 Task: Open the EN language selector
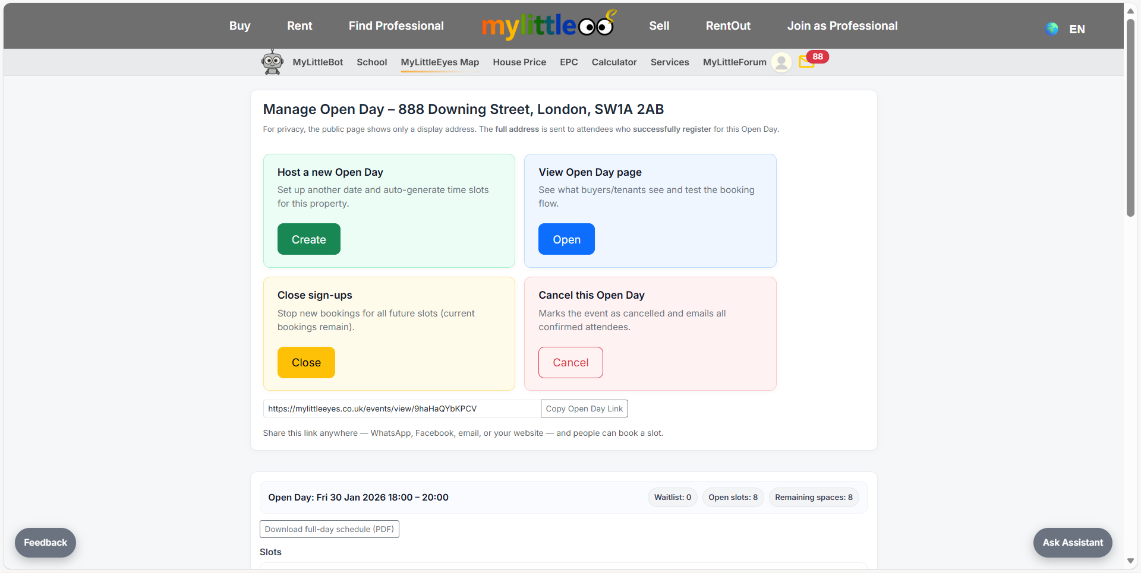tap(1076, 29)
